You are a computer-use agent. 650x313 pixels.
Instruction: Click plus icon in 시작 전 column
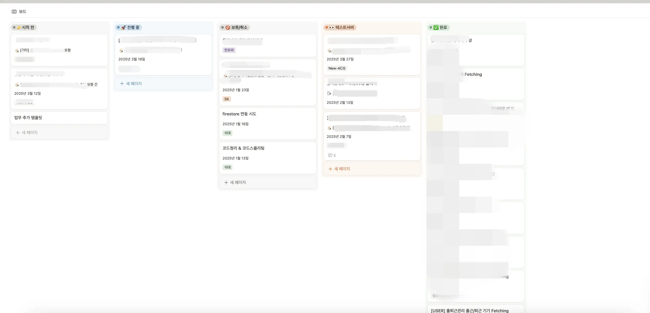18,133
